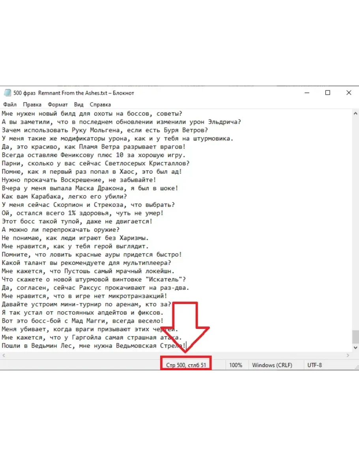Click the vertical scrollbar up arrow

[355, 113]
